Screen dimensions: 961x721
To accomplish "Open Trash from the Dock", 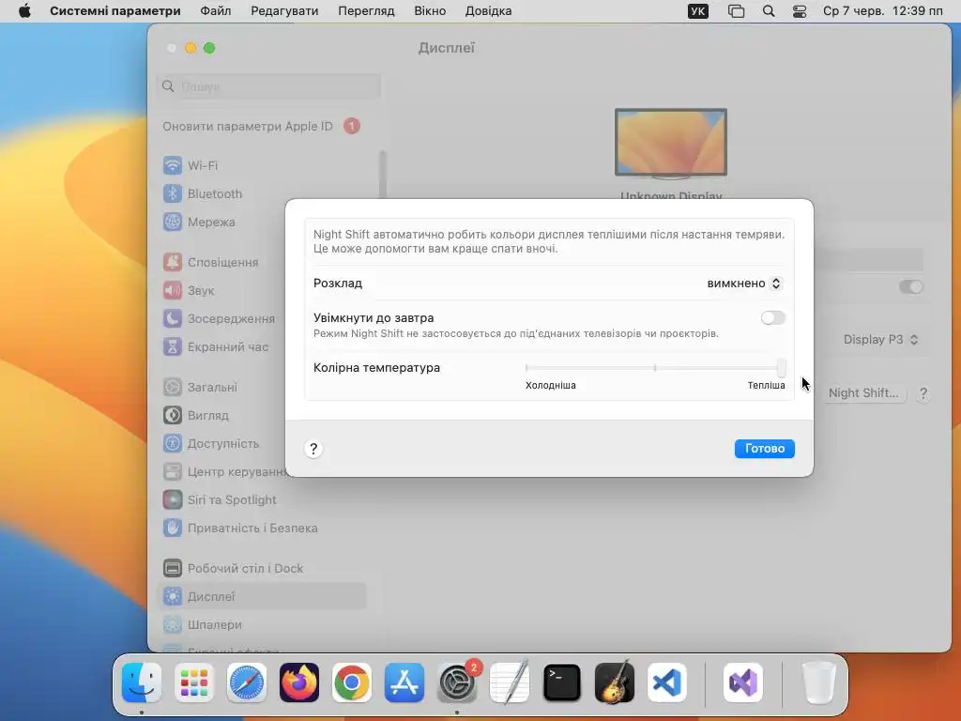I will [x=818, y=683].
